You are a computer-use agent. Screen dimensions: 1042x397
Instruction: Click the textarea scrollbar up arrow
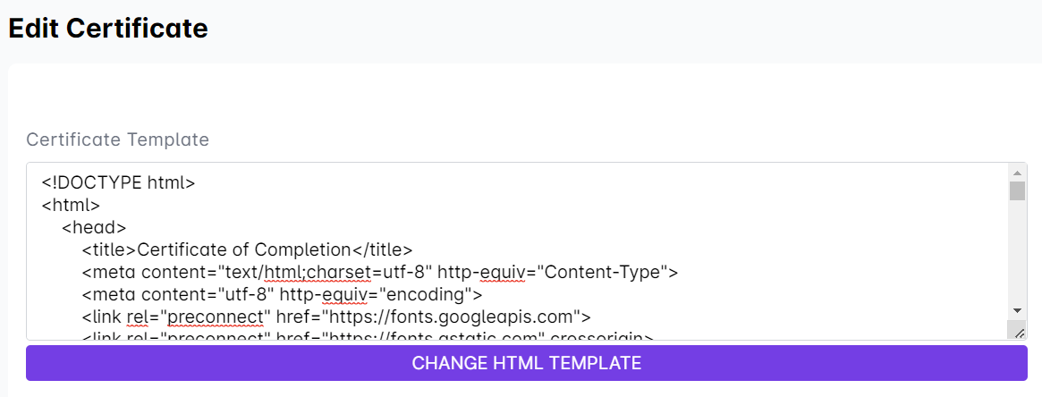1017,173
